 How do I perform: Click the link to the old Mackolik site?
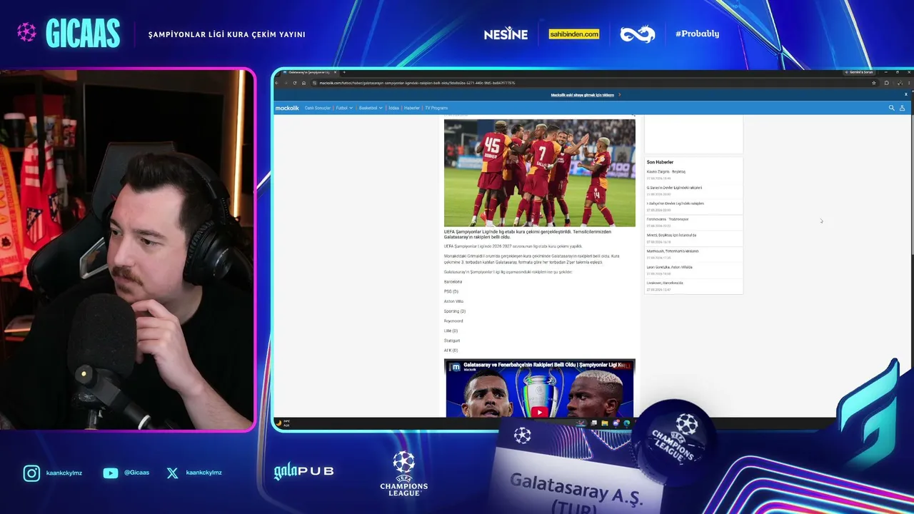[582, 95]
